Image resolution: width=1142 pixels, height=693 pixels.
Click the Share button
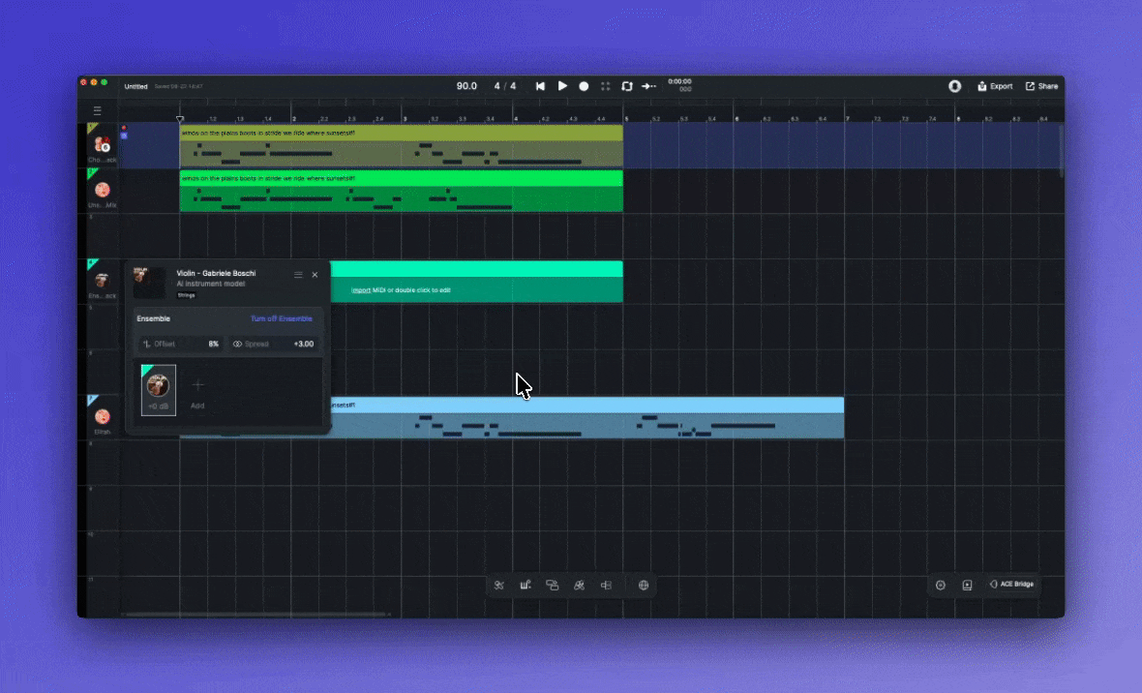(1041, 86)
